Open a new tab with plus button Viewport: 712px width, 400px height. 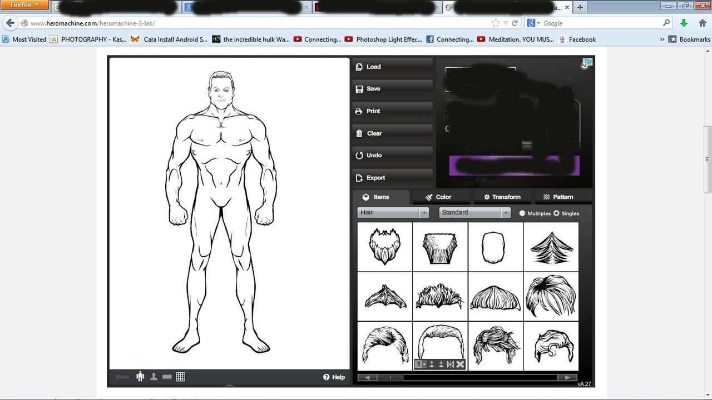point(580,7)
